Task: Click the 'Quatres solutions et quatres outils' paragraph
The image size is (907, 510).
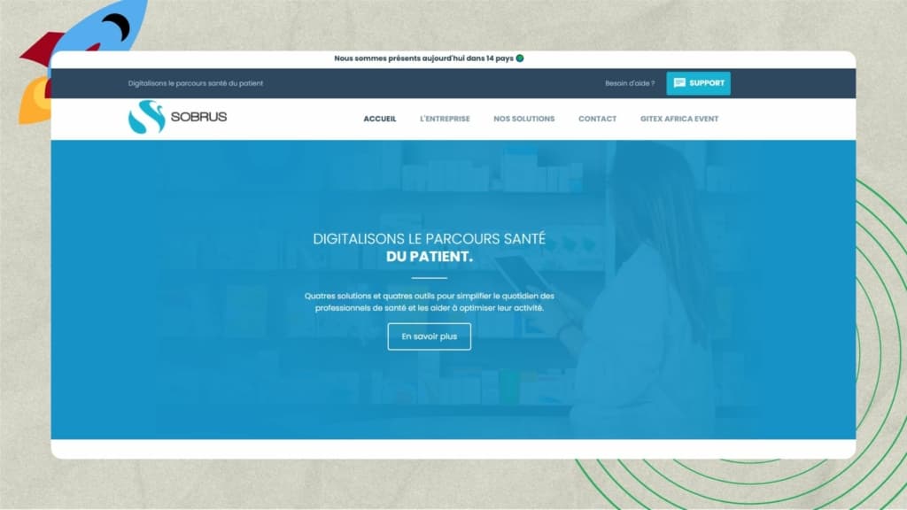Action: coord(430,302)
